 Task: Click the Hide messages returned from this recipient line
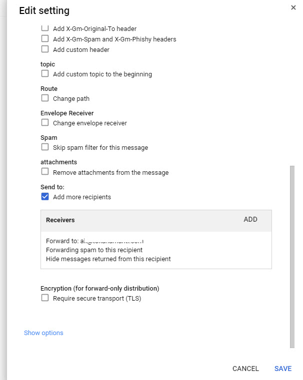coord(108,259)
